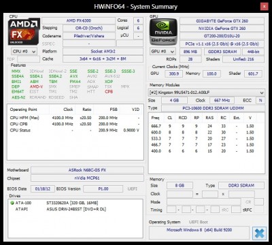
Task: Close the window with red X
Action: tap(264, 7)
